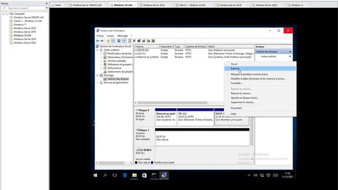Open Task View from the taskbar
This screenshot has height=190, width=338.
[x=115, y=175]
